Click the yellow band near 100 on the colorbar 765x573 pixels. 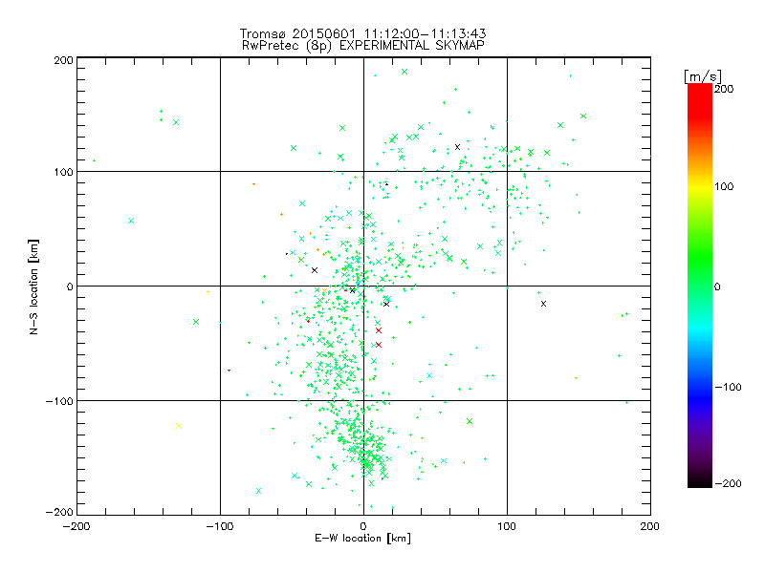pos(700,186)
